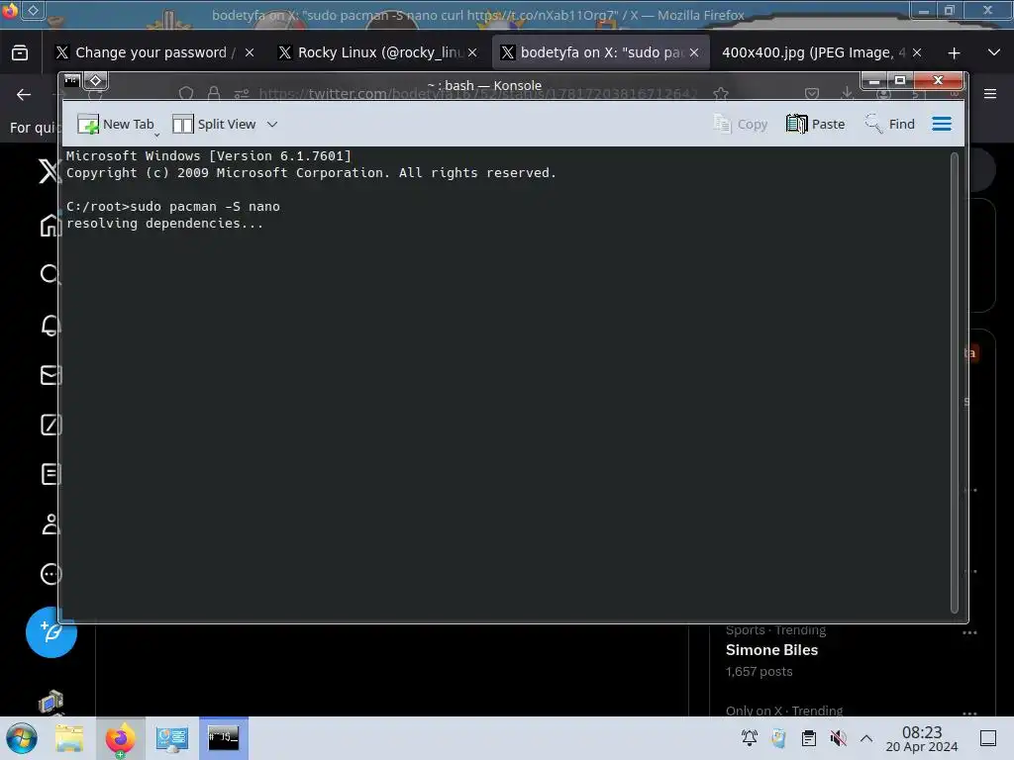
Task: Click the X logo in sidebar
Action: pos(50,170)
